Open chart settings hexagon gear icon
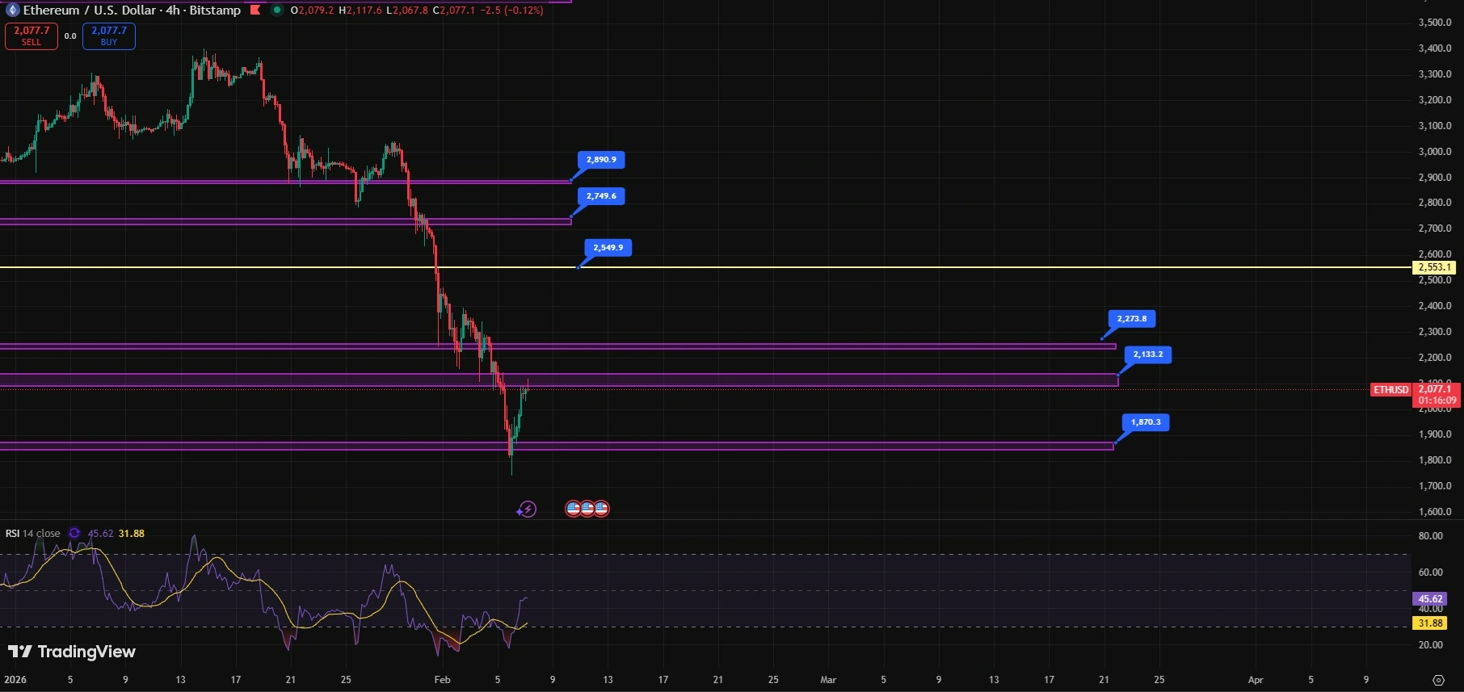 click(1438, 680)
